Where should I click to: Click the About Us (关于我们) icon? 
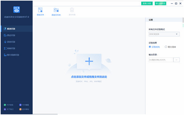click(5, 109)
